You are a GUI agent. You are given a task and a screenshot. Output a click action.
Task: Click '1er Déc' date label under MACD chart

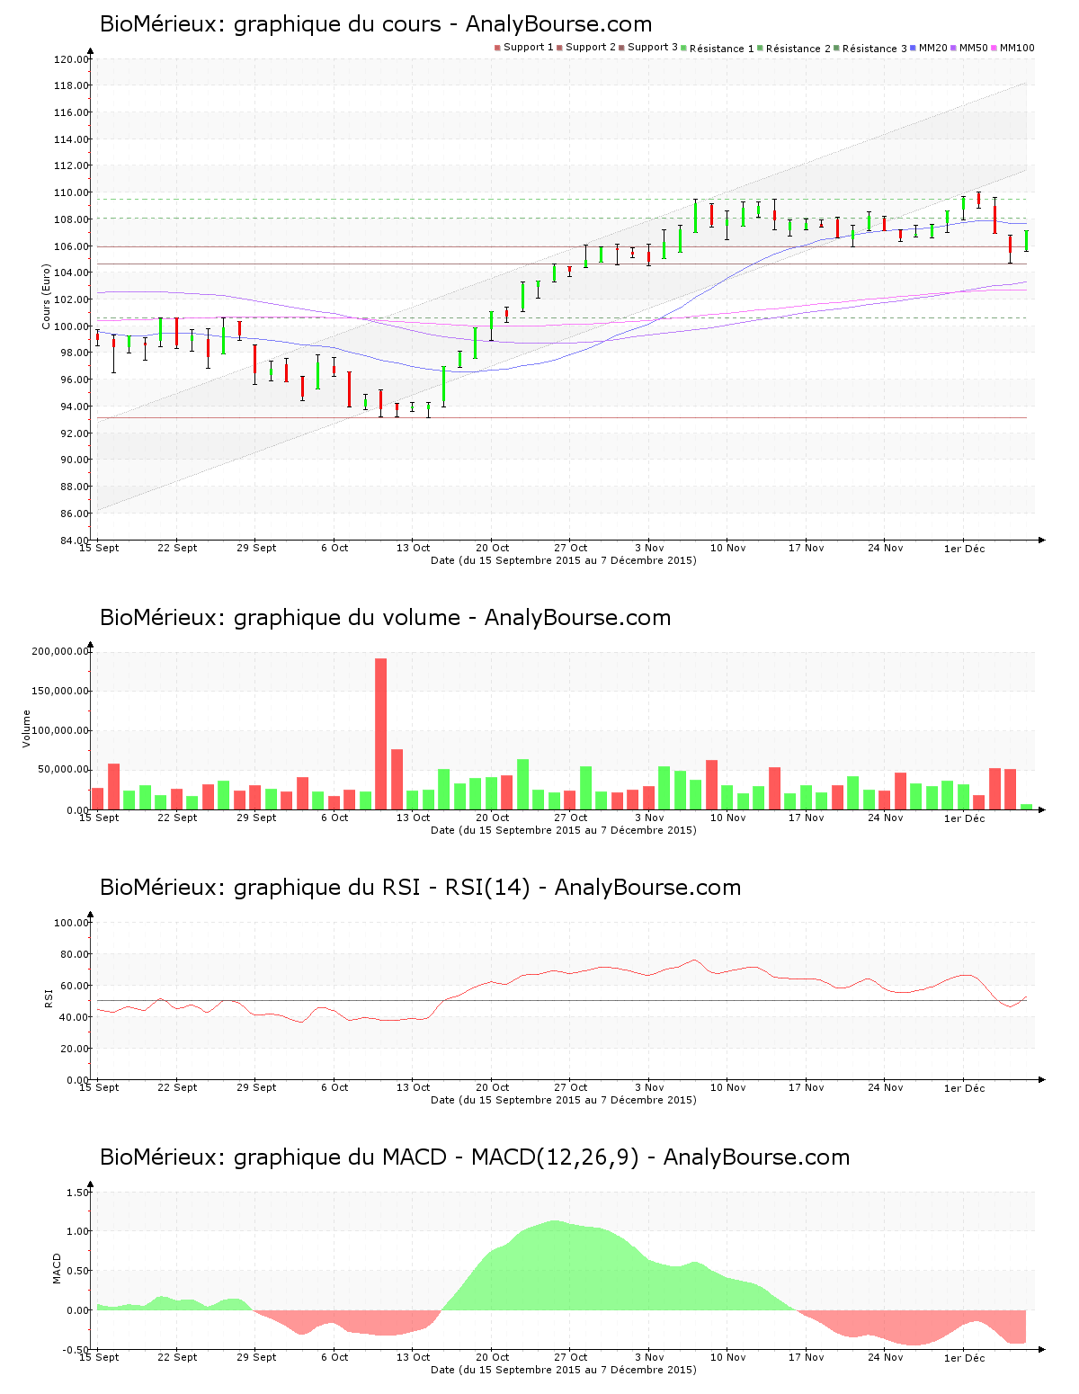(x=964, y=1358)
